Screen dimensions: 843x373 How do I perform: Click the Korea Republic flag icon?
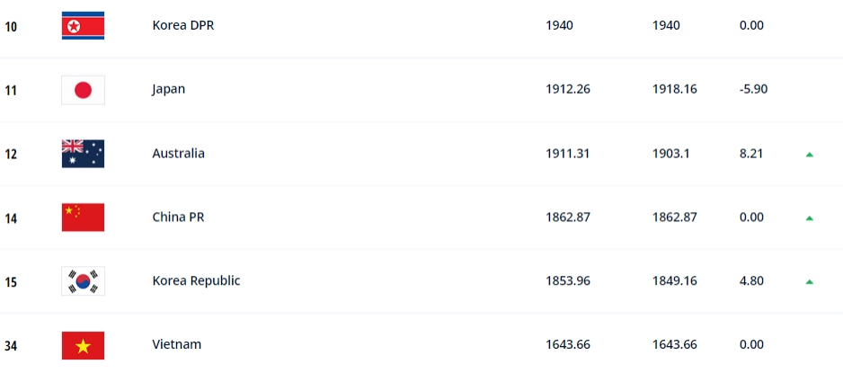[x=83, y=281]
